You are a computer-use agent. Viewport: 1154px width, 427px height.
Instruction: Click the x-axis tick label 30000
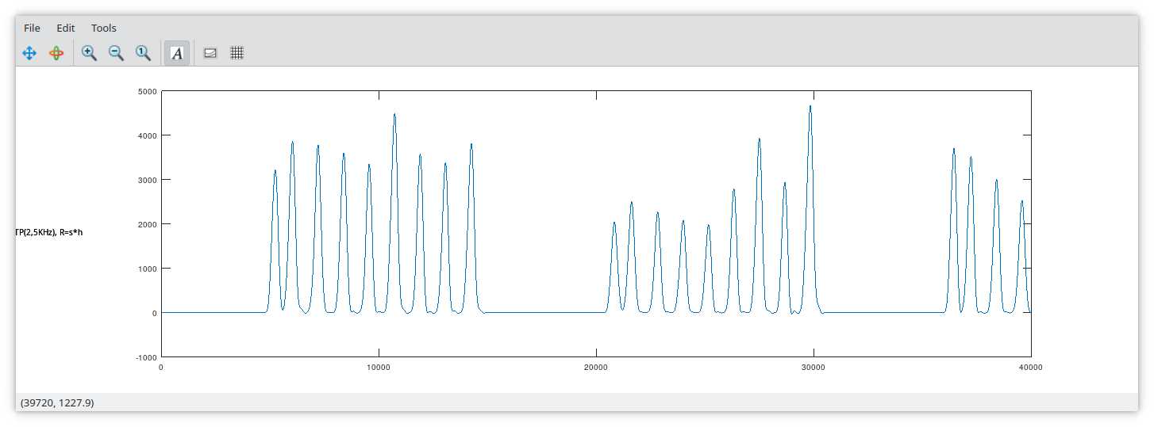(x=813, y=367)
